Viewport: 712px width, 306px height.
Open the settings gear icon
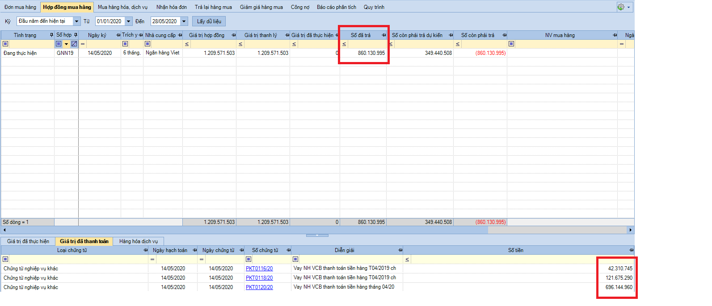(621, 7)
